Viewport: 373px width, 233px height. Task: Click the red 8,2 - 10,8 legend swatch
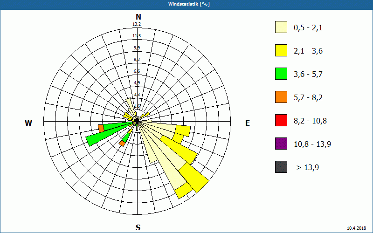(281, 120)
